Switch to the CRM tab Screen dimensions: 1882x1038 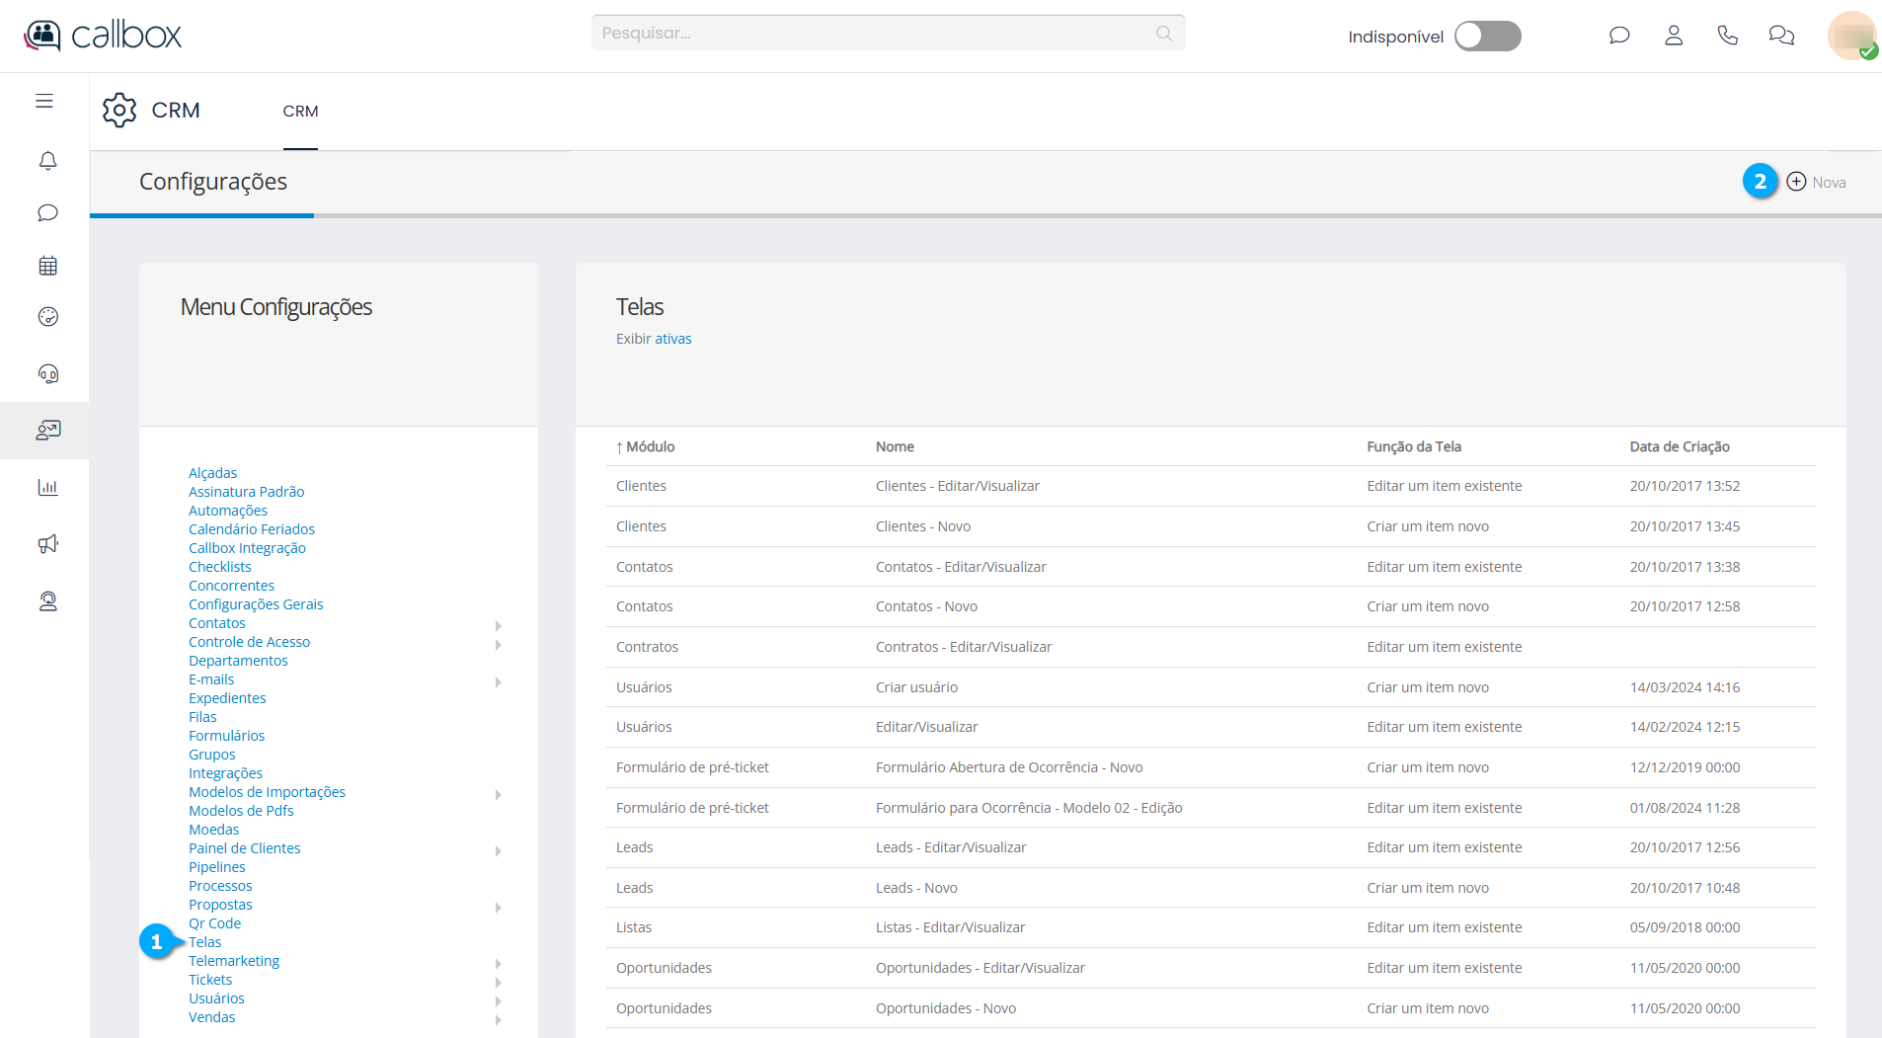coord(300,112)
